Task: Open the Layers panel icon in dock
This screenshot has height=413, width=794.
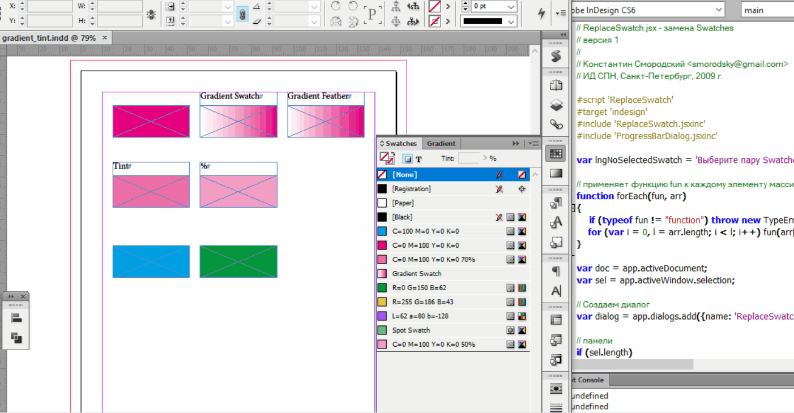Action: [x=556, y=105]
